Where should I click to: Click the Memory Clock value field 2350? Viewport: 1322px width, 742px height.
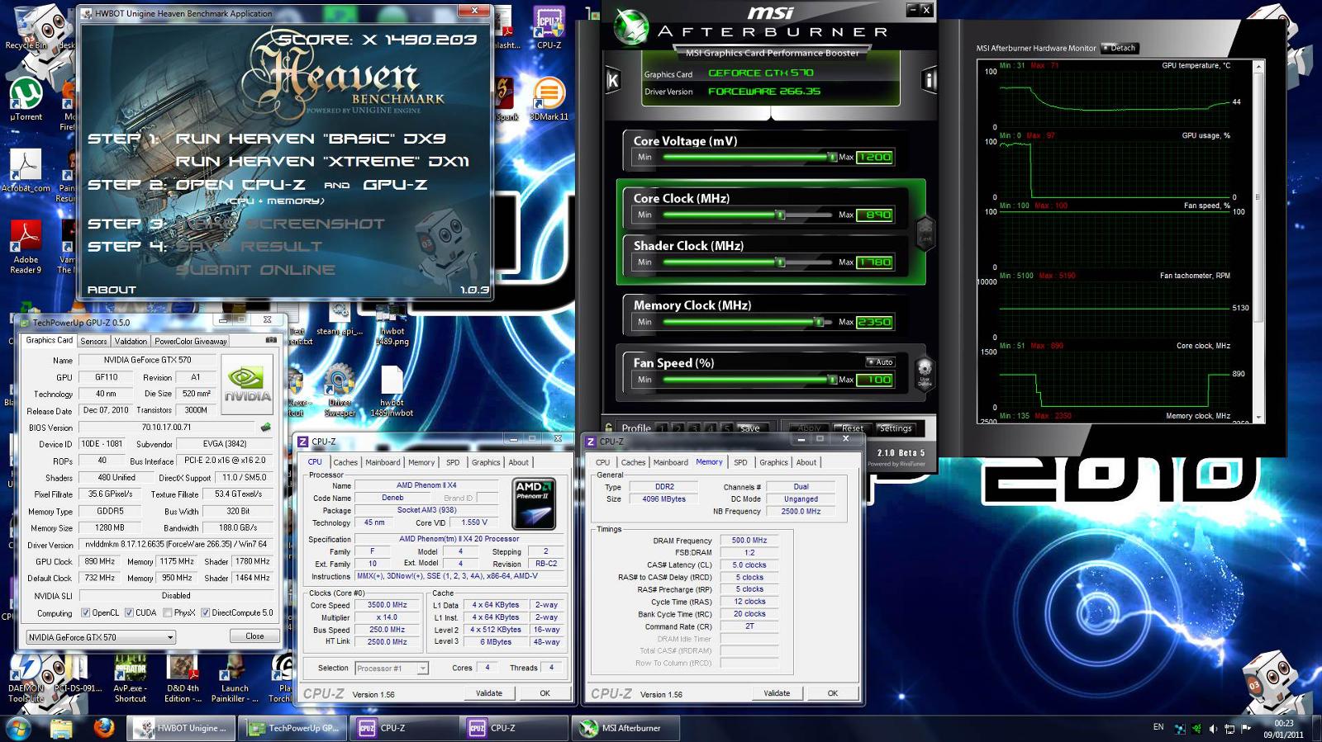tap(875, 322)
